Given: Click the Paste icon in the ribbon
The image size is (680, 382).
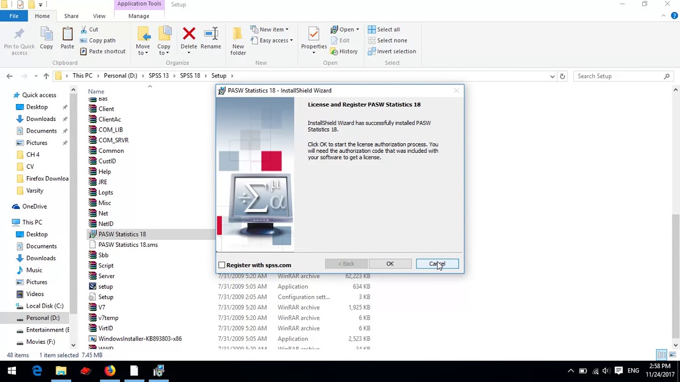Looking at the screenshot, I should click(x=67, y=34).
